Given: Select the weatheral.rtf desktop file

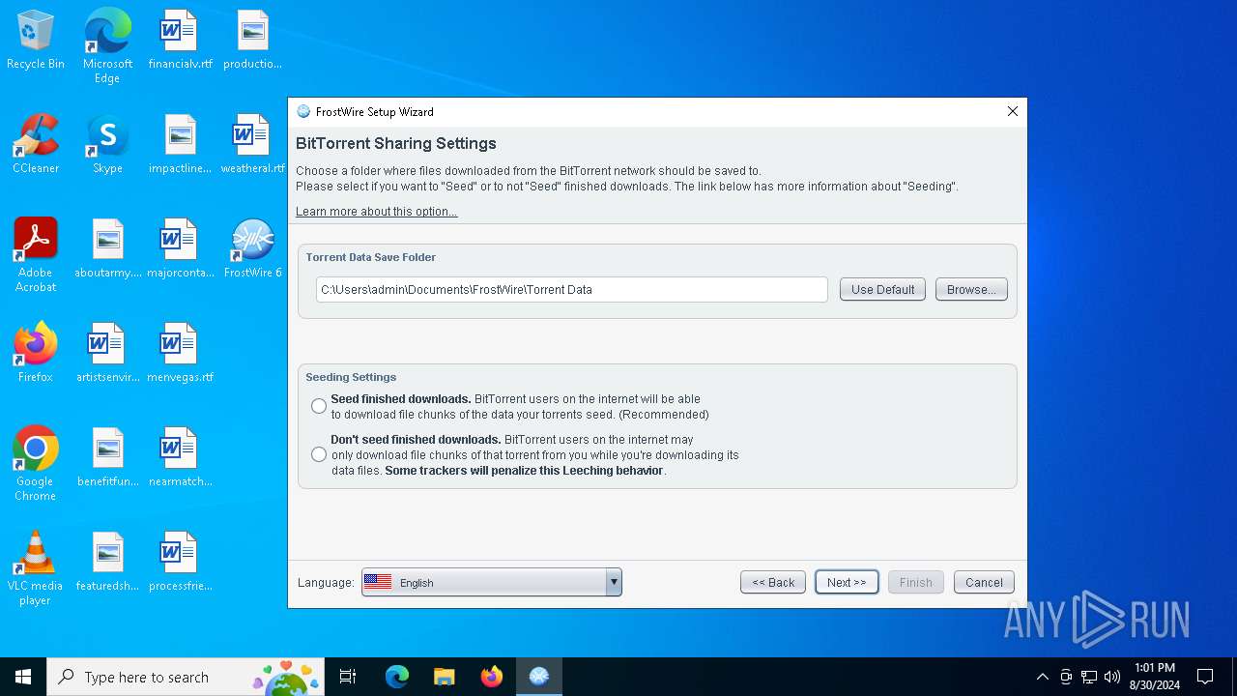Looking at the screenshot, I should pos(252,145).
